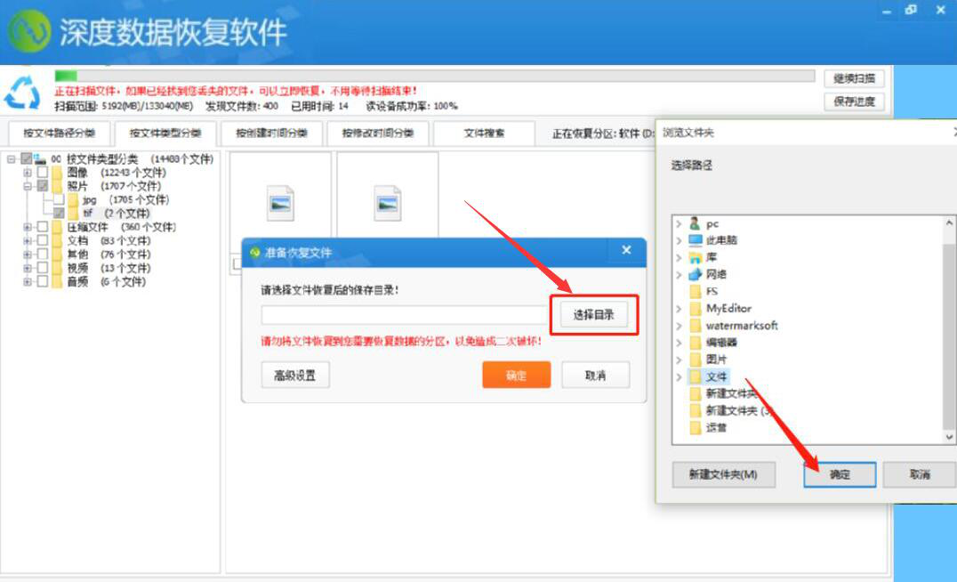957x582 pixels.
Task: Click the green icon in 准备恢复文件 title
Action: point(255,252)
